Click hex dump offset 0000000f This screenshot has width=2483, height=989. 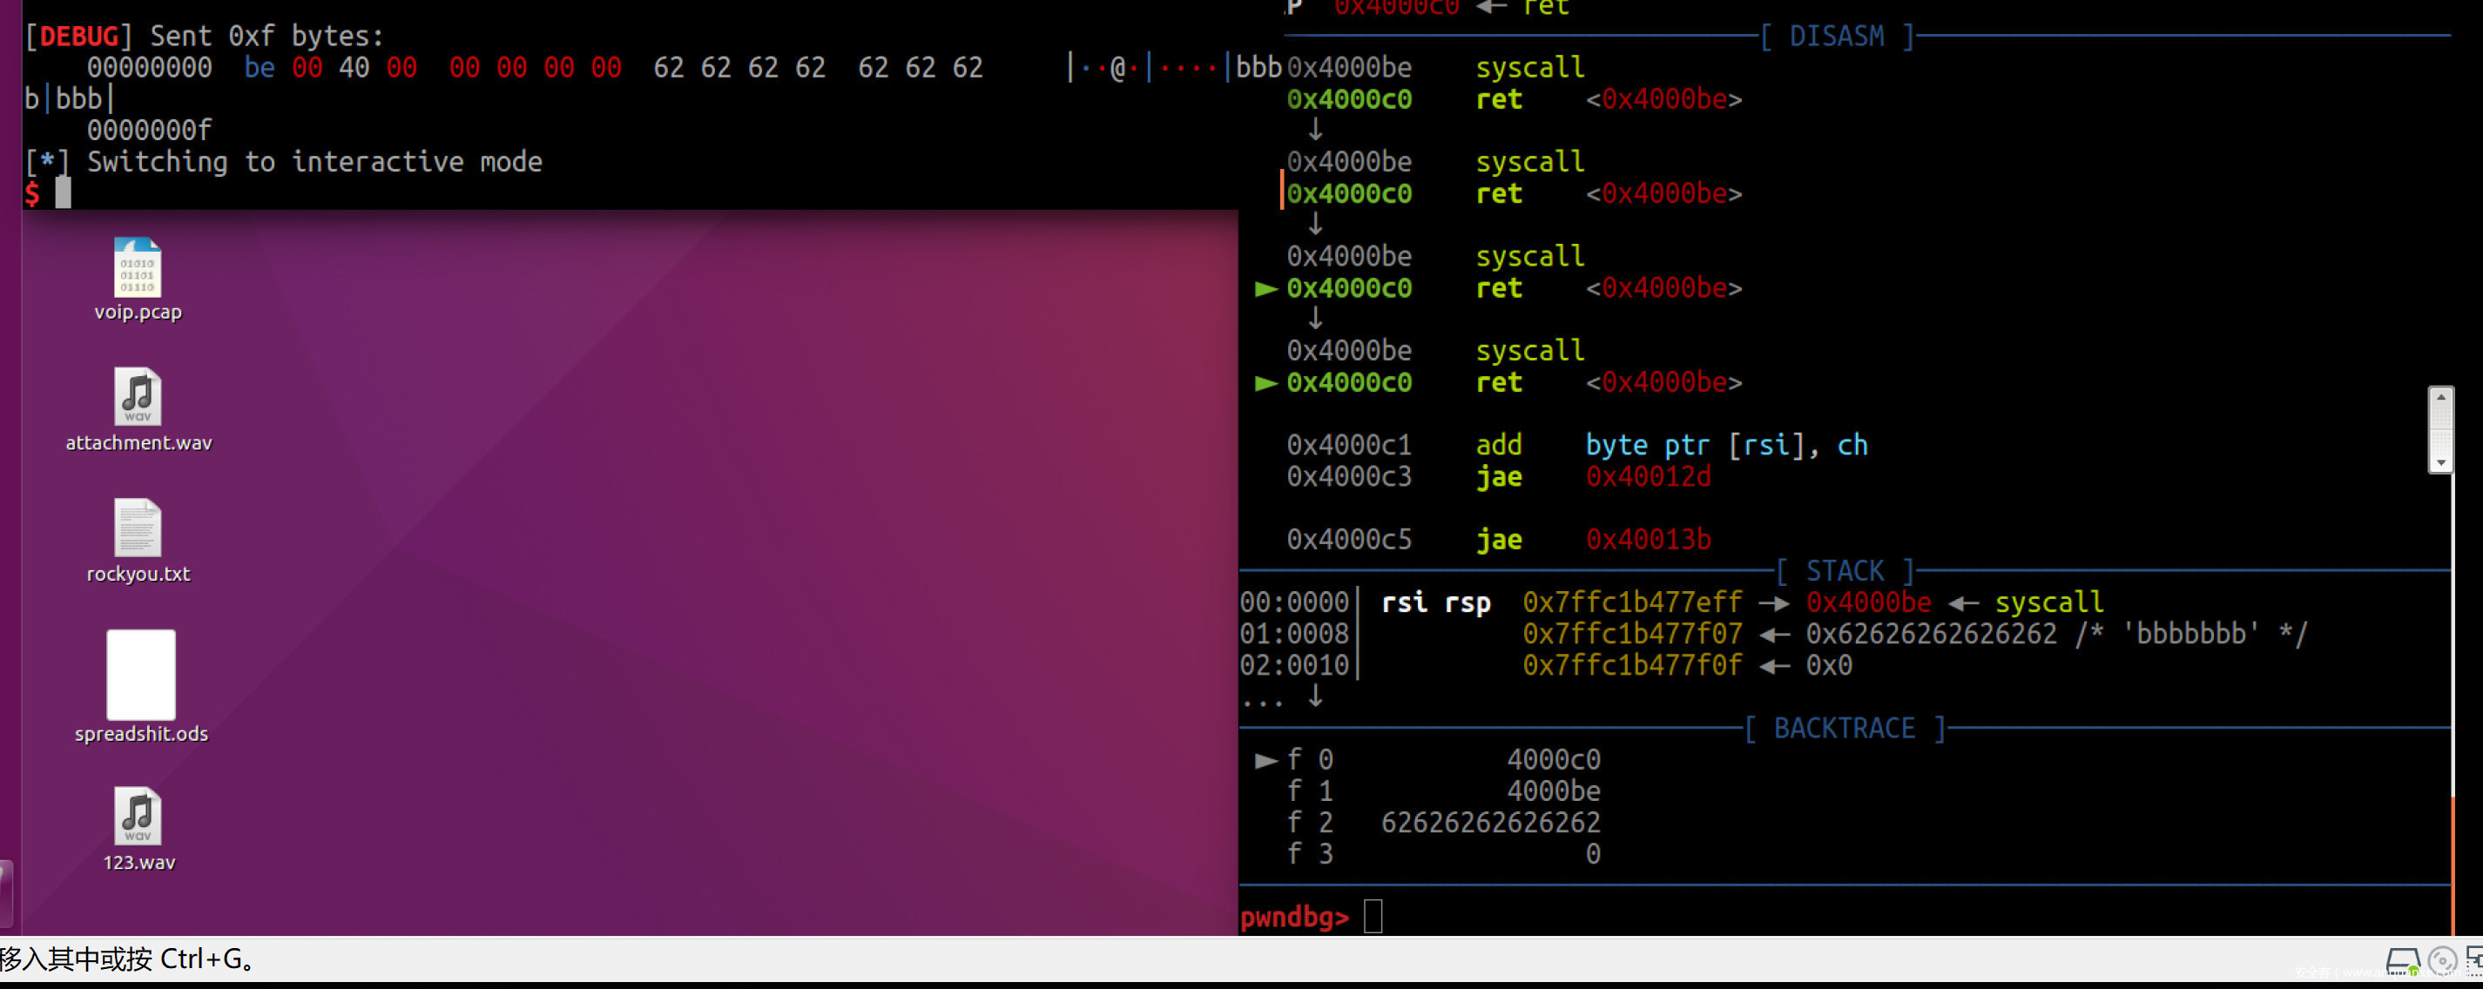pyautogui.click(x=150, y=130)
